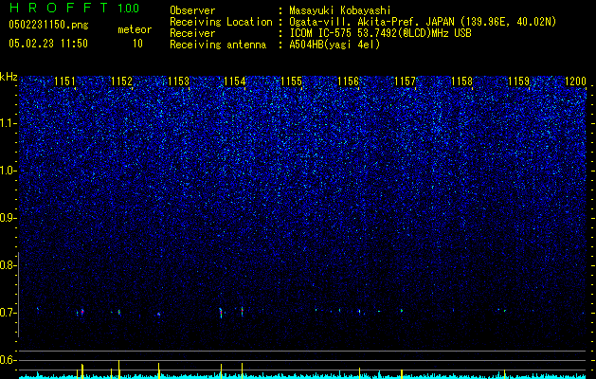Click the Observer label

coord(192,10)
